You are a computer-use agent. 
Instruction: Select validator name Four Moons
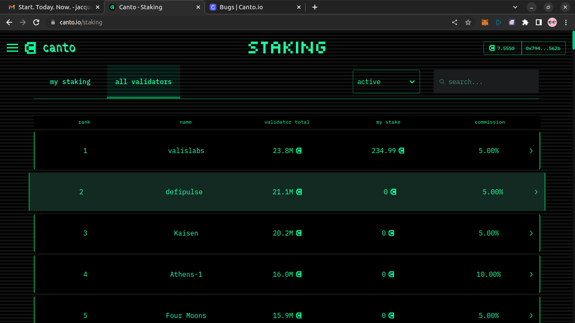(186, 315)
